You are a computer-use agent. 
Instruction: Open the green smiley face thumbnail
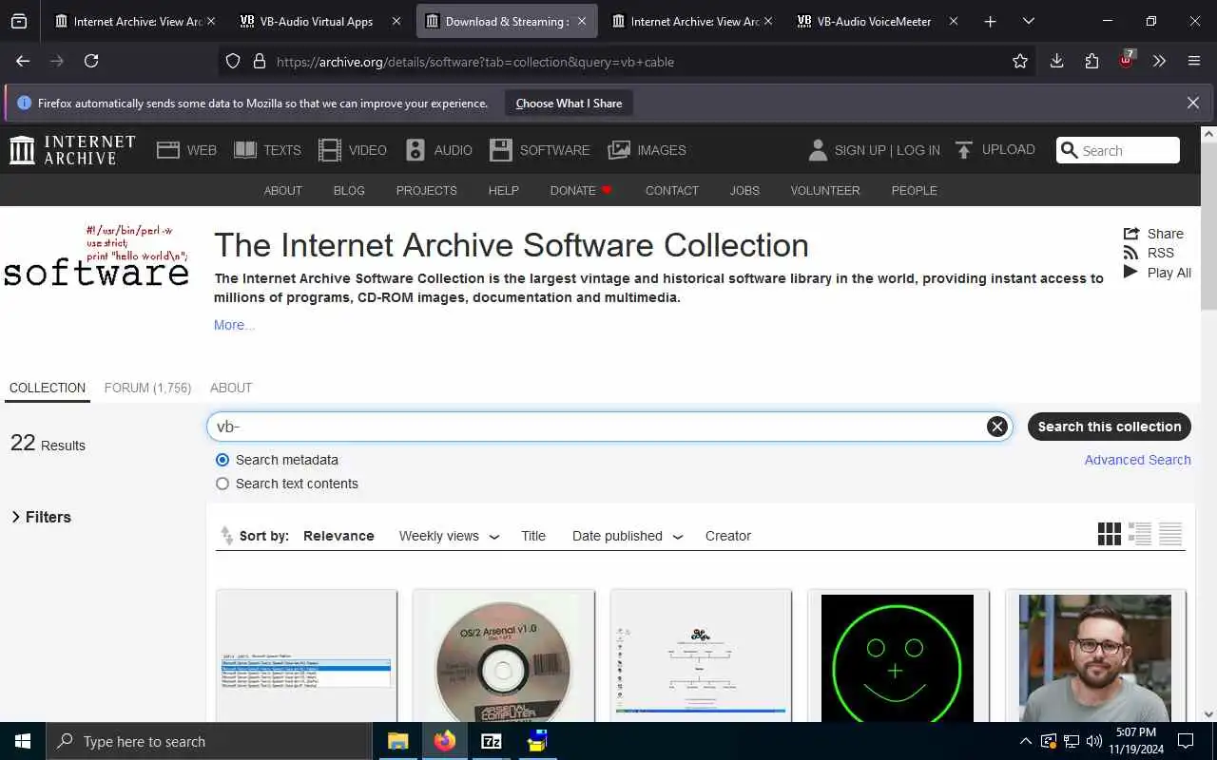point(898,655)
